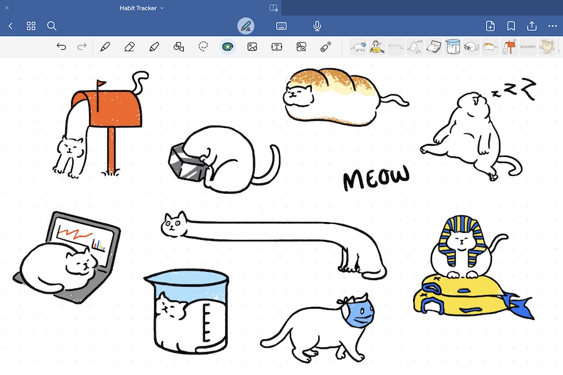Toggle microphone audio recording

coord(317,26)
